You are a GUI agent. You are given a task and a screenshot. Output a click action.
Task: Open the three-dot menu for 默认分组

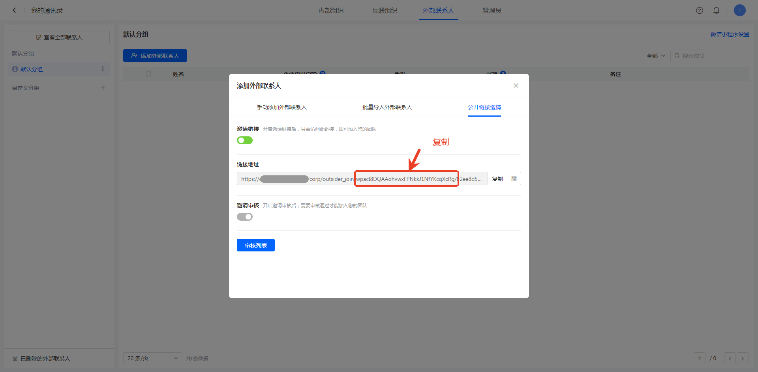[x=103, y=69]
